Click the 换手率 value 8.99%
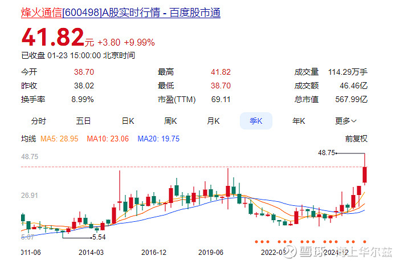This screenshot has height=264, width=404. (83, 99)
